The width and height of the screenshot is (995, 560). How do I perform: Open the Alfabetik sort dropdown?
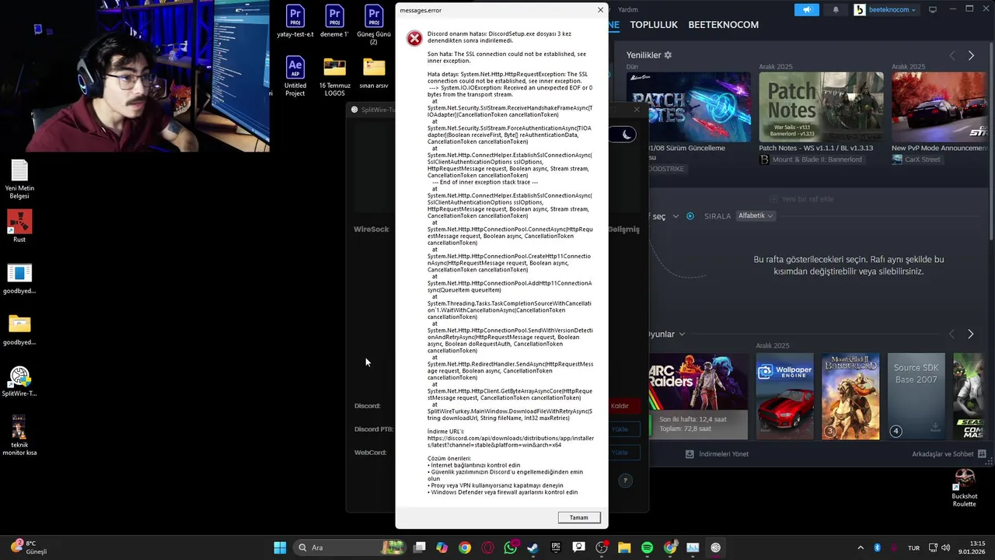756,215
